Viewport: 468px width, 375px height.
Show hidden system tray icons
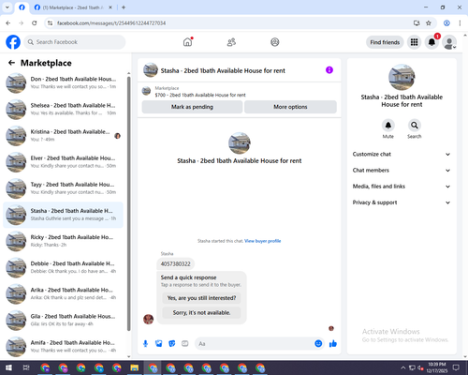point(403,367)
